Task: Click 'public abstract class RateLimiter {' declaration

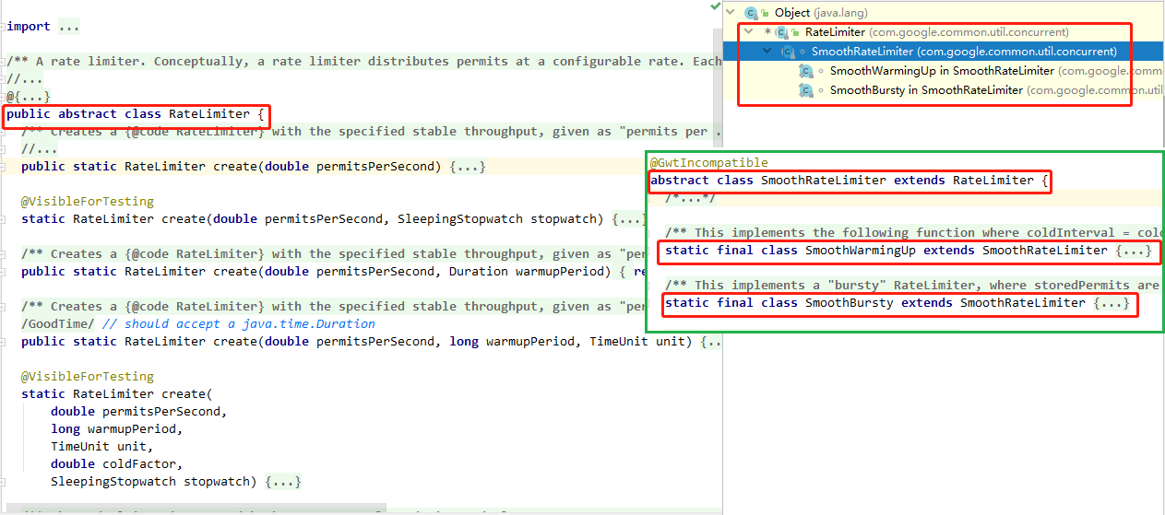Action: (x=136, y=114)
